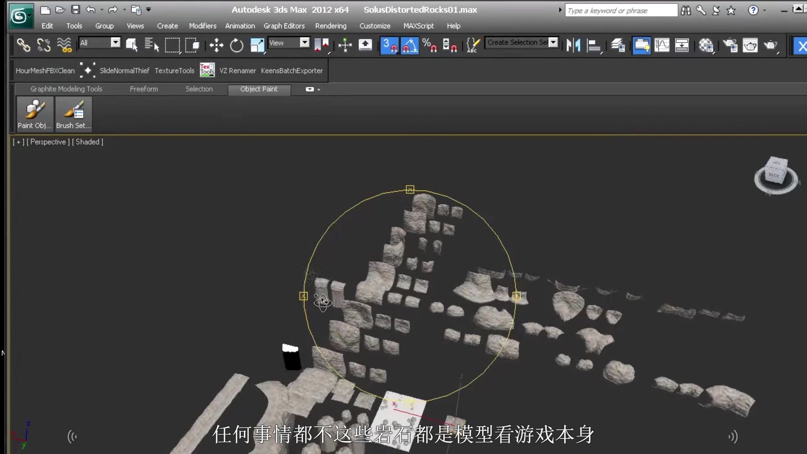Click the Shaded viewport label
The image size is (807, 454).
(87, 142)
